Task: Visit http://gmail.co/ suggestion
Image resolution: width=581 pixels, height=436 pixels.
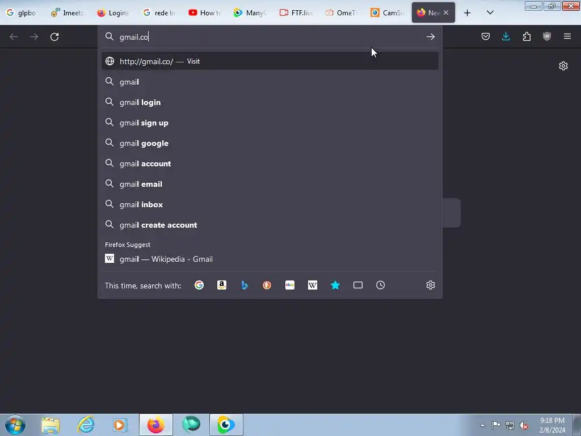Action: click(x=270, y=61)
